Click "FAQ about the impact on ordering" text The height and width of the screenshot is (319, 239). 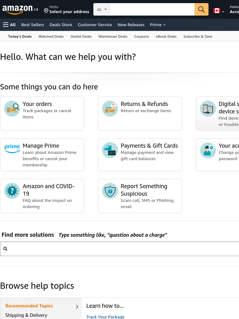47,203
